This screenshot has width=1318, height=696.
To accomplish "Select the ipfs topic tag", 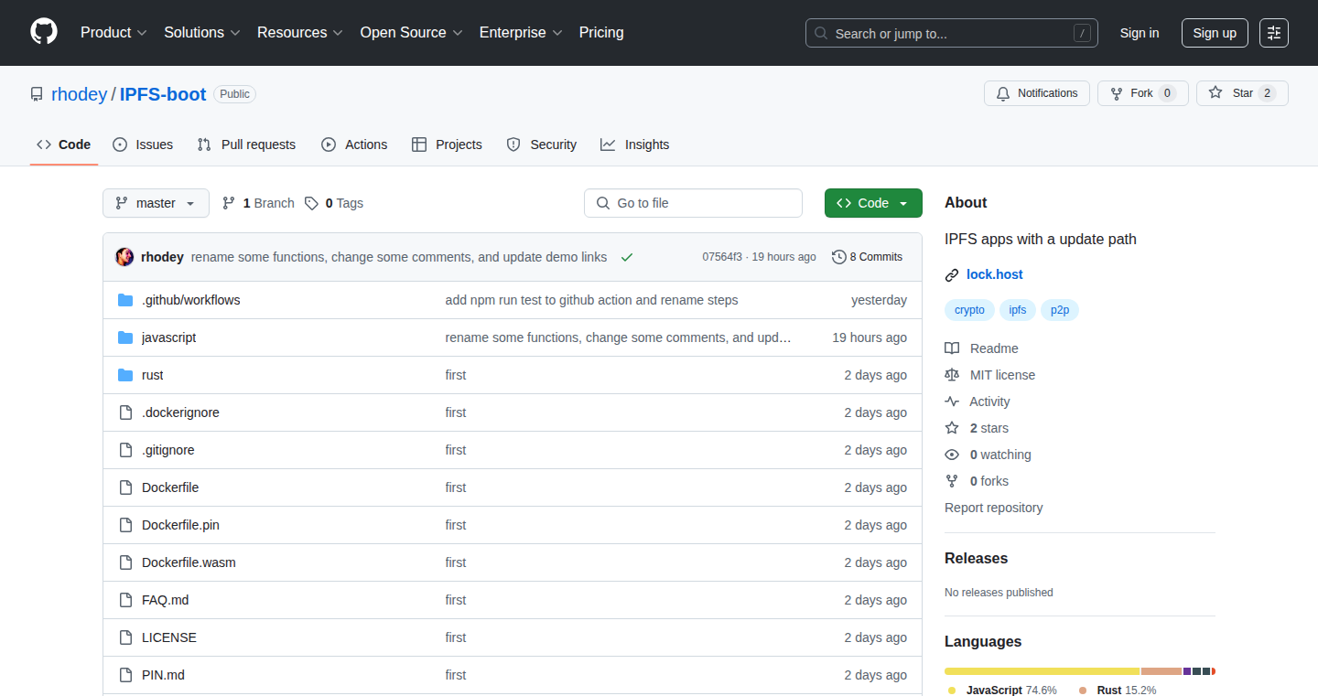I will click(x=1018, y=310).
